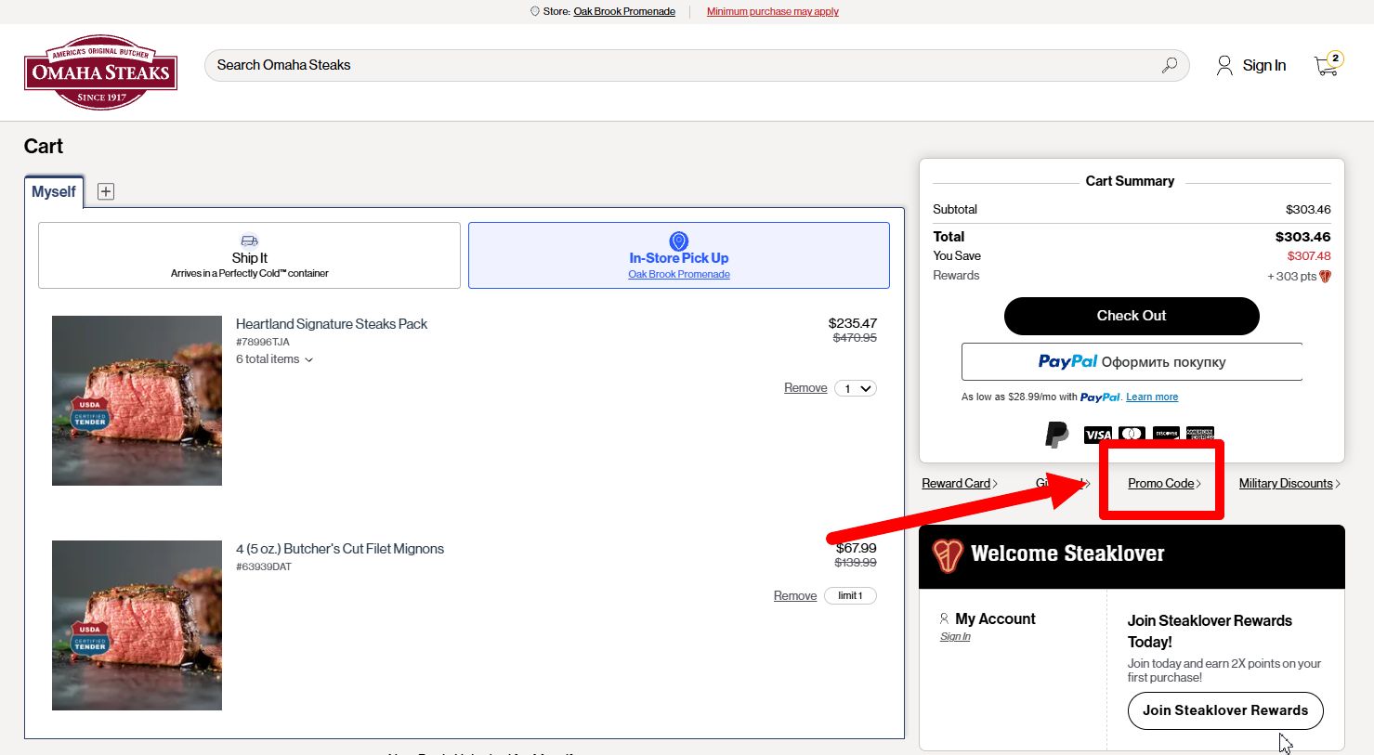The width and height of the screenshot is (1374, 755).
Task: Click Join Steaklover Rewards button
Action: [1224, 710]
